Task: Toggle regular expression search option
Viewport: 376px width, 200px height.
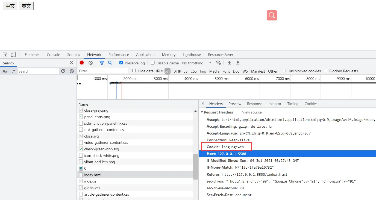Action: pyautogui.click(x=14, y=71)
